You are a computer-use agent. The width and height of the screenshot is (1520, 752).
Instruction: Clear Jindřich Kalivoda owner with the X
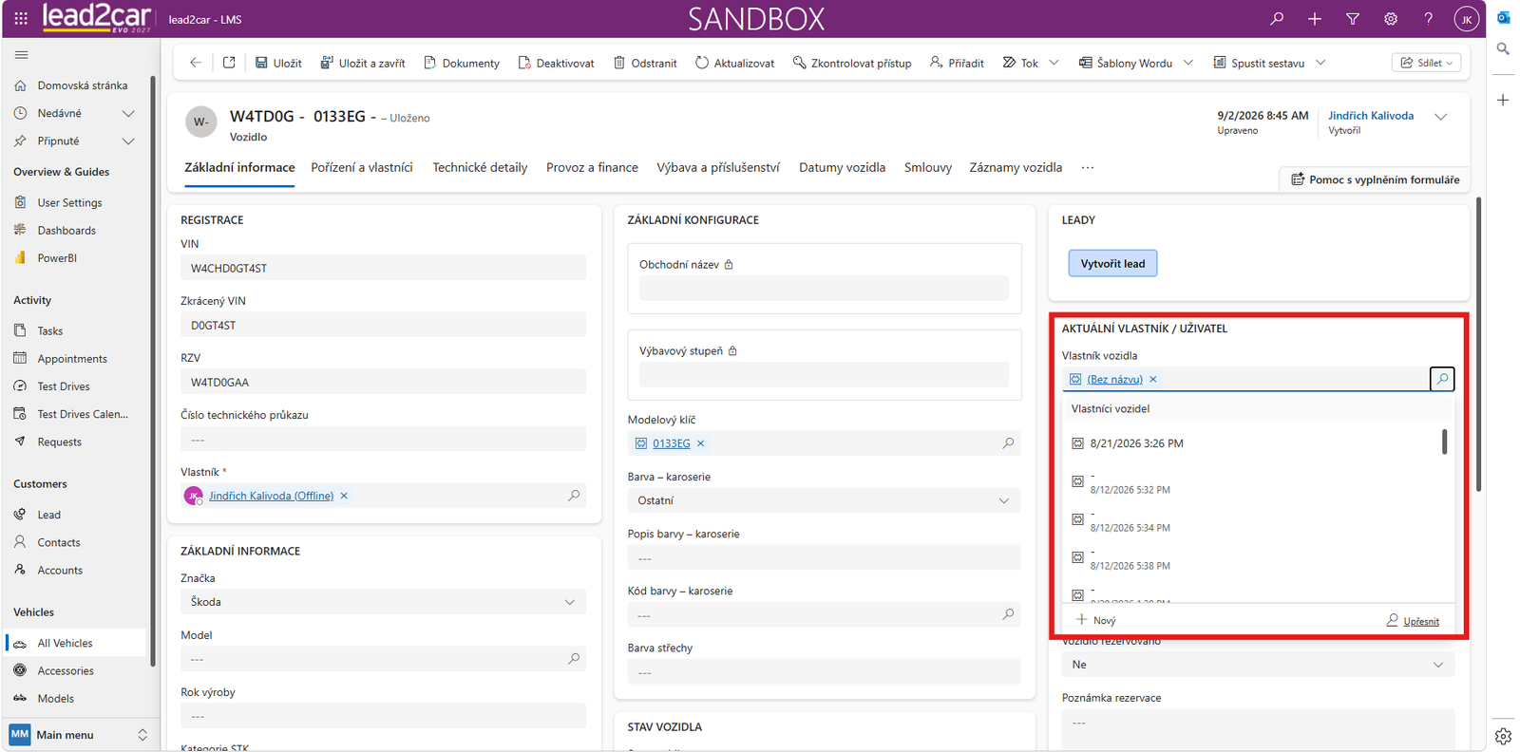point(344,496)
